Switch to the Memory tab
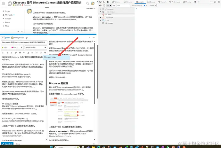Viewport: 221px width, 148px height. [187, 2]
